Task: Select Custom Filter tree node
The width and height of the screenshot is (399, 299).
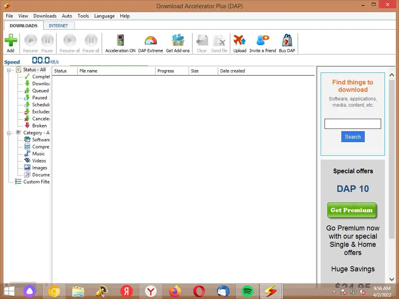Action: (x=32, y=182)
